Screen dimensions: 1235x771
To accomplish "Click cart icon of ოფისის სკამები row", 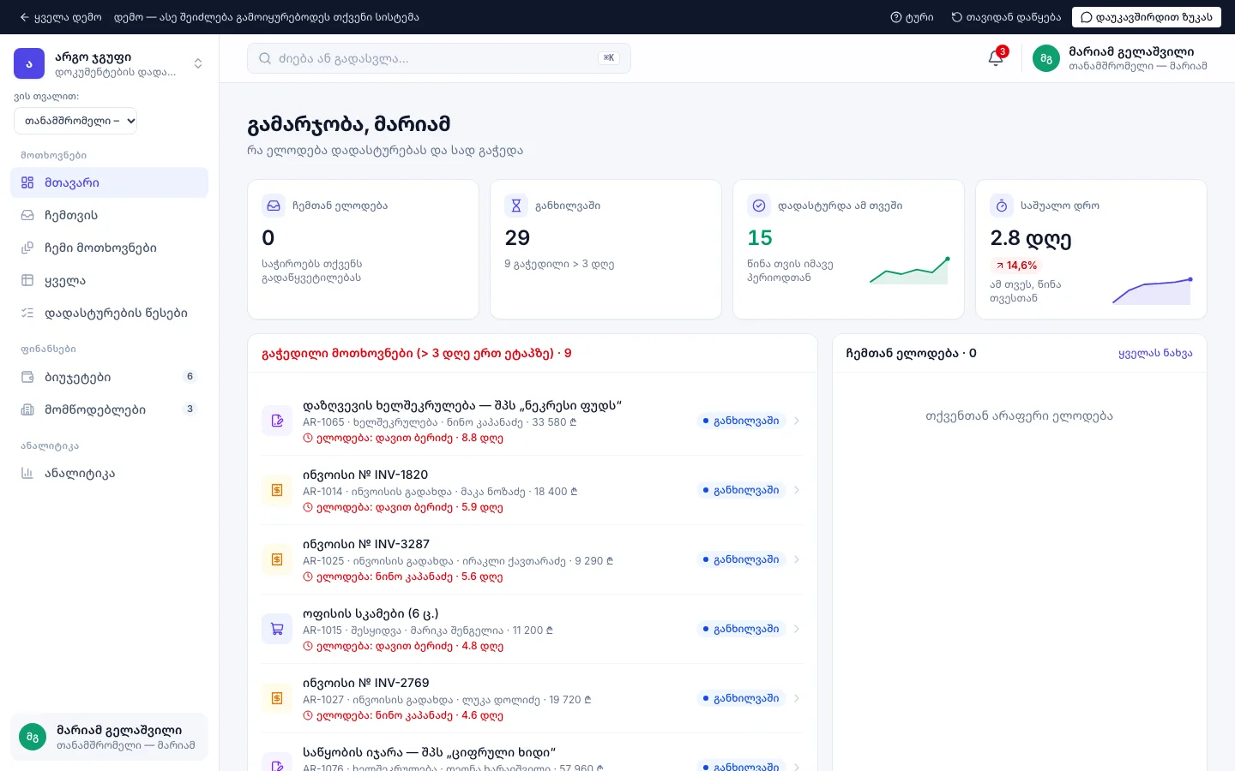I will [x=277, y=629].
